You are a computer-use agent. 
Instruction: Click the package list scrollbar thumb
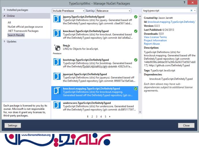coord(140,46)
